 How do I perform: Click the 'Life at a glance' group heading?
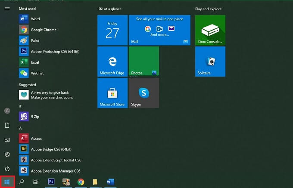pyautogui.click(x=109, y=9)
